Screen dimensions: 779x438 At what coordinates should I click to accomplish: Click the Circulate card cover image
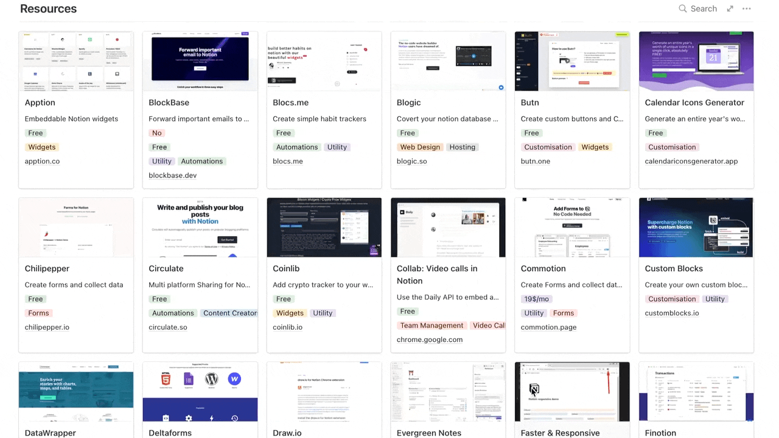(200, 228)
